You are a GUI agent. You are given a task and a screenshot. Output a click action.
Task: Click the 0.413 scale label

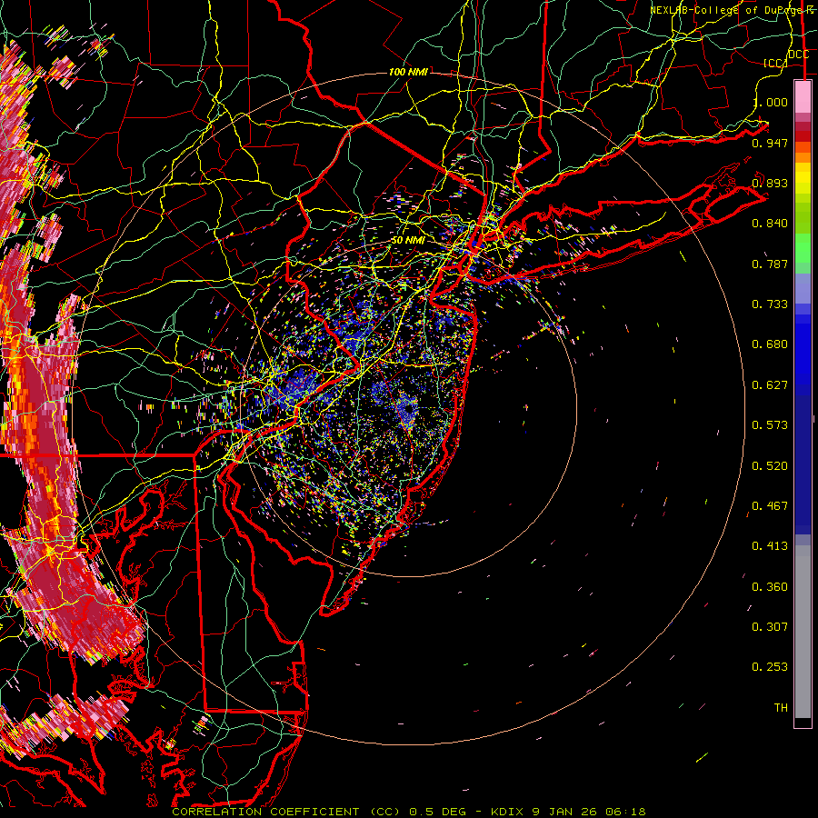point(770,546)
